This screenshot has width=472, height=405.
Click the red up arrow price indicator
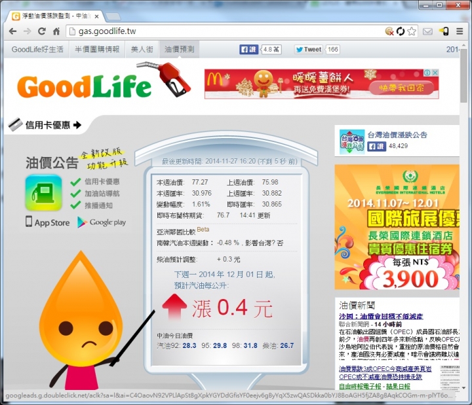click(x=174, y=306)
